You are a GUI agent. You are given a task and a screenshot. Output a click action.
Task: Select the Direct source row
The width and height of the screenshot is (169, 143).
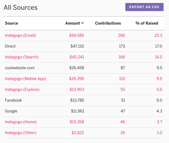click(x=84, y=46)
